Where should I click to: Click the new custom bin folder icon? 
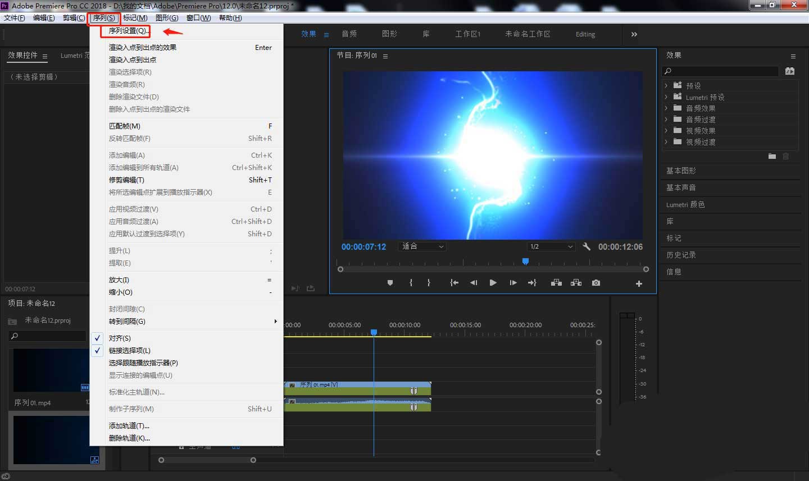pyautogui.click(x=772, y=156)
